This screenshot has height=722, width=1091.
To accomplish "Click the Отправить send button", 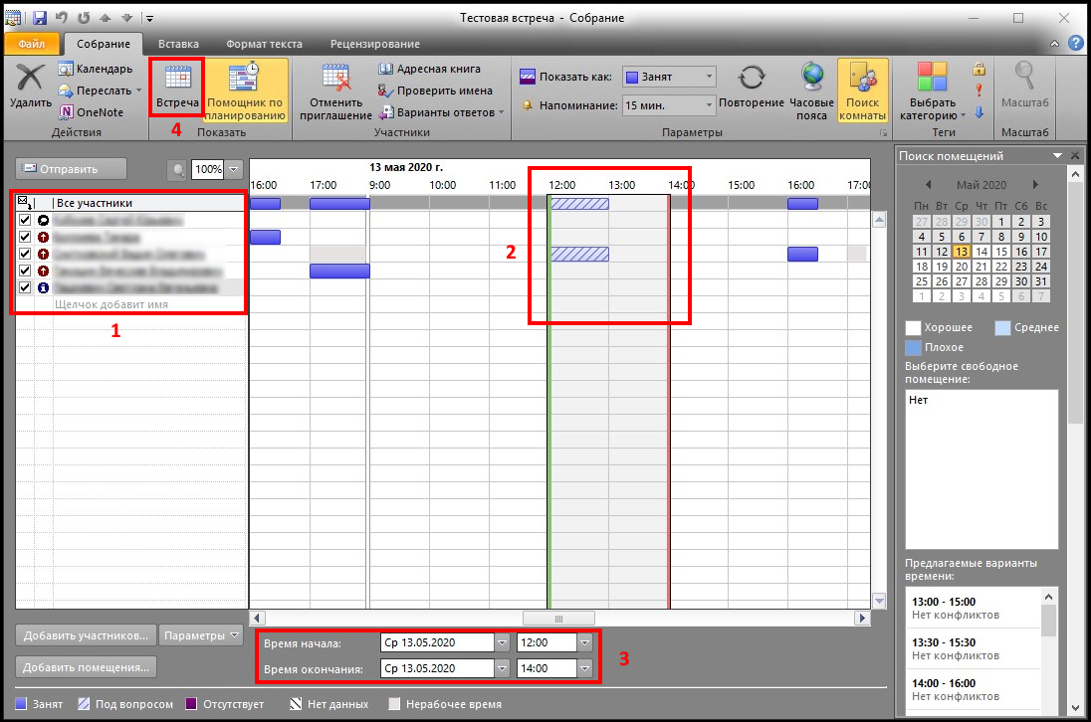I will 71,169.
